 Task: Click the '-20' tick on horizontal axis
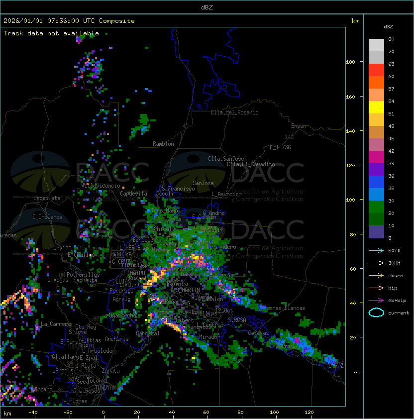pos(68,413)
